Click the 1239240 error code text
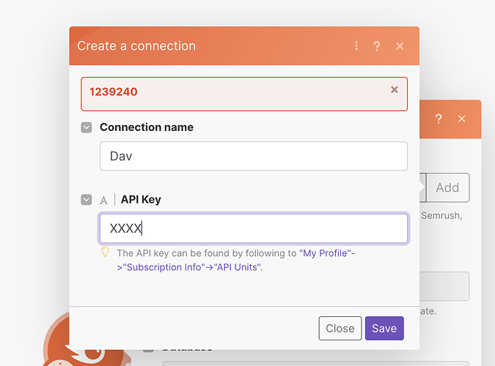The width and height of the screenshot is (495, 366). [113, 91]
